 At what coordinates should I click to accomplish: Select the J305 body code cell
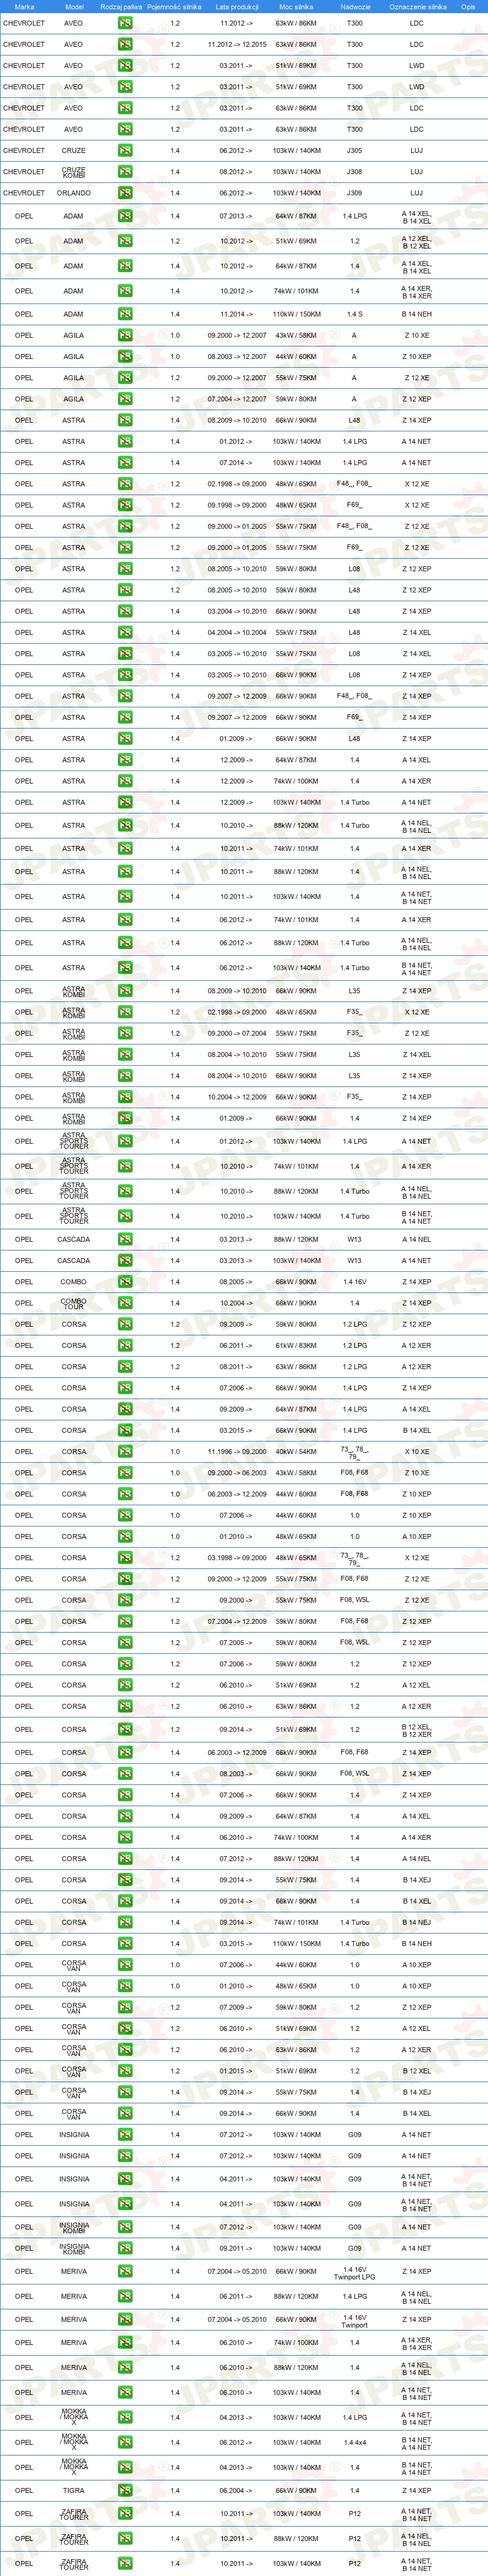[x=354, y=151]
